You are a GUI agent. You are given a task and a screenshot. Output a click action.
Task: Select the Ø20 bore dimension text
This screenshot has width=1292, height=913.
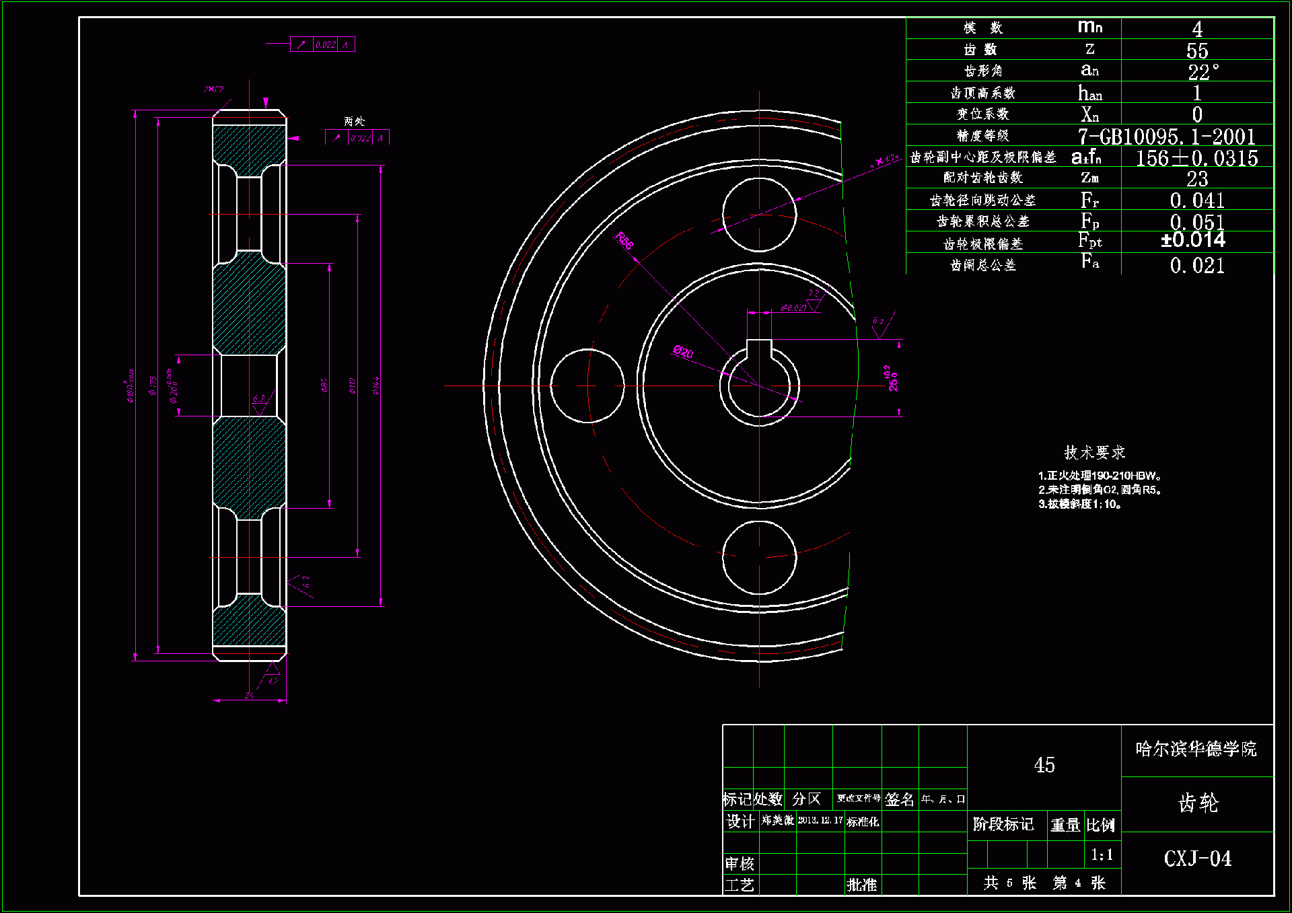[x=682, y=352]
